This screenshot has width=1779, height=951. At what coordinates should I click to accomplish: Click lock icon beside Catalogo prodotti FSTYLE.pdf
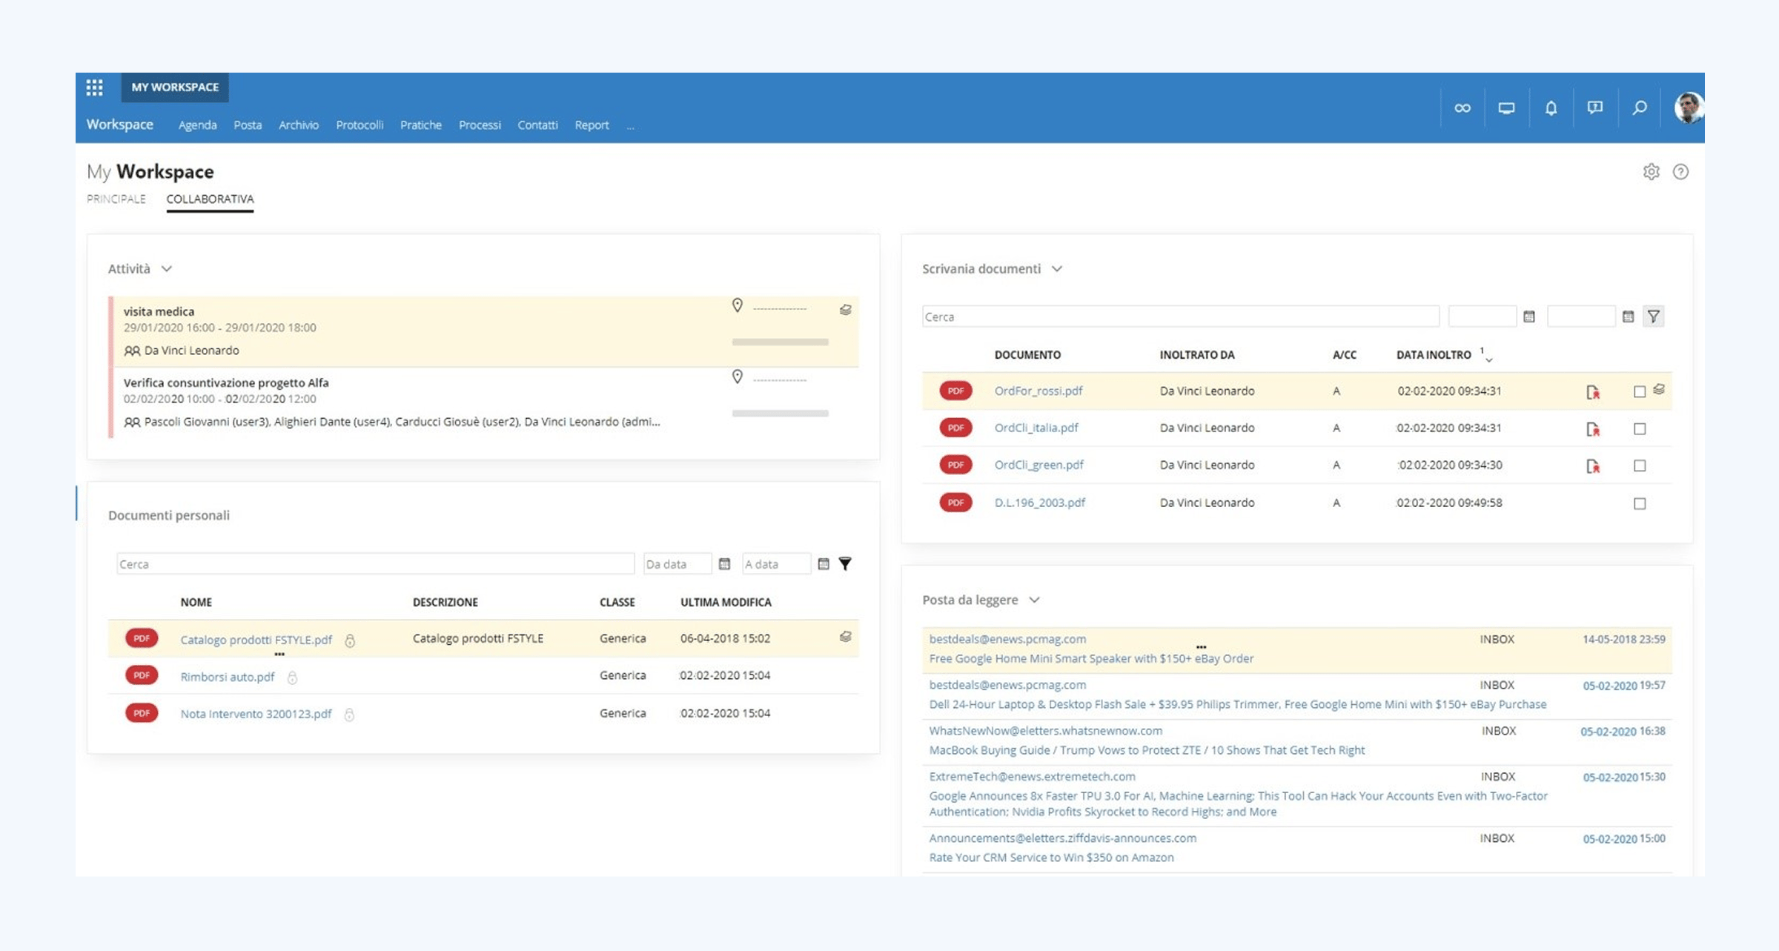coord(350,640)
